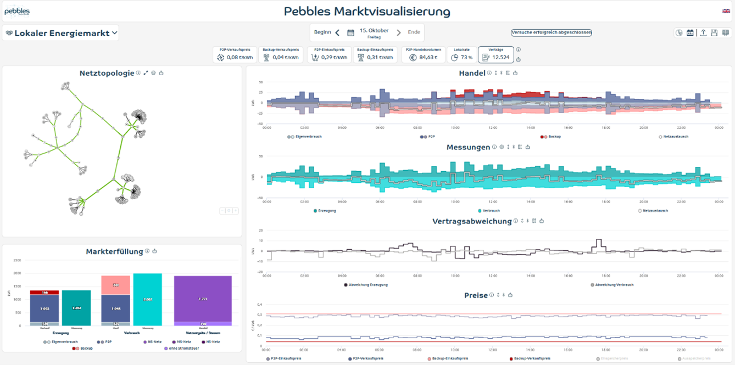Click the upload icon in top-right toolbar
Image resolution: width=735 pixels, height=365 pixels.
click(703, 33)
